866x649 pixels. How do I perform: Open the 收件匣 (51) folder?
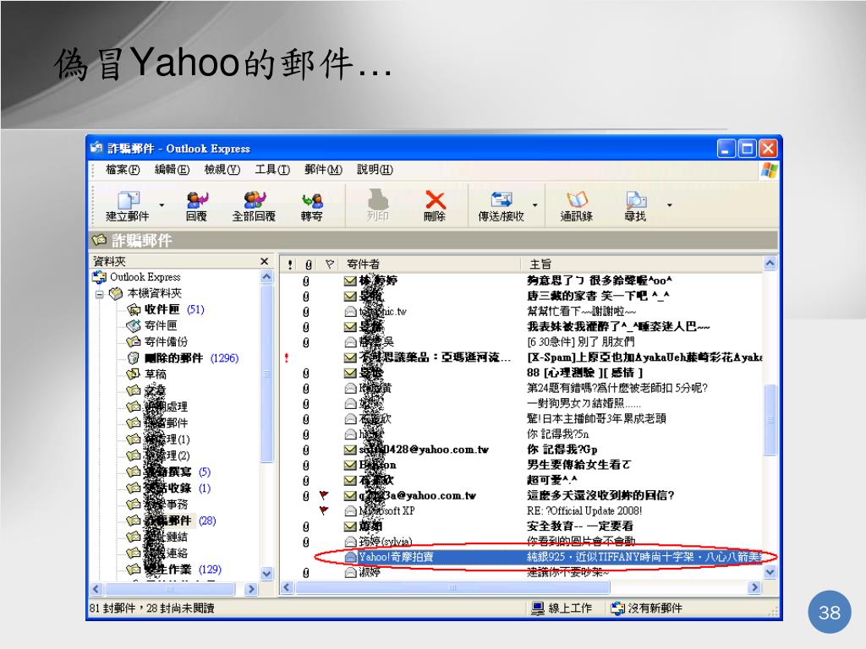(x=166, y=309)
